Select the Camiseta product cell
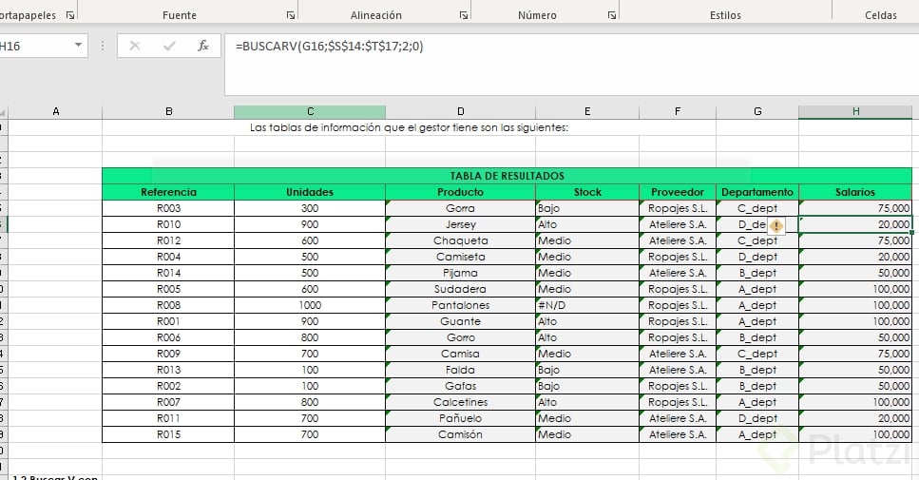Viewport: 919px width, 480px height. (x=461, y=257)
